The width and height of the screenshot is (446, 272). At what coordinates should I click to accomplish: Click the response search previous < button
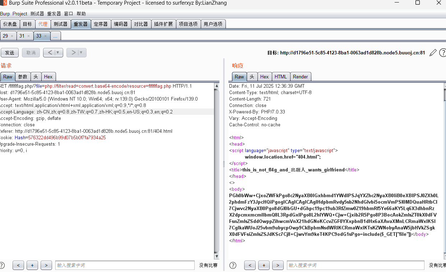click(250, 265)
